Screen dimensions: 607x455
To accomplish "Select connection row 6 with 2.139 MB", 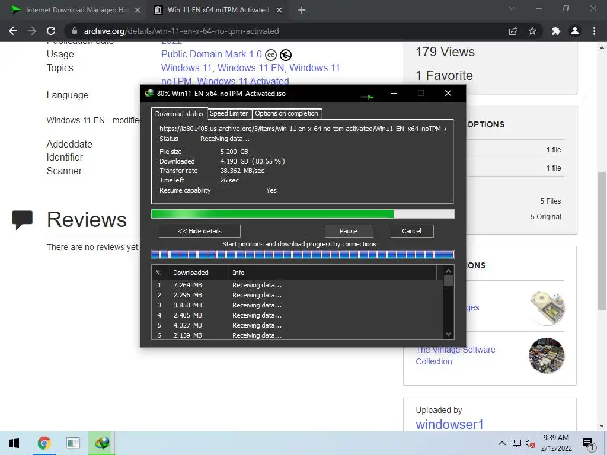I will pos(298,335).
